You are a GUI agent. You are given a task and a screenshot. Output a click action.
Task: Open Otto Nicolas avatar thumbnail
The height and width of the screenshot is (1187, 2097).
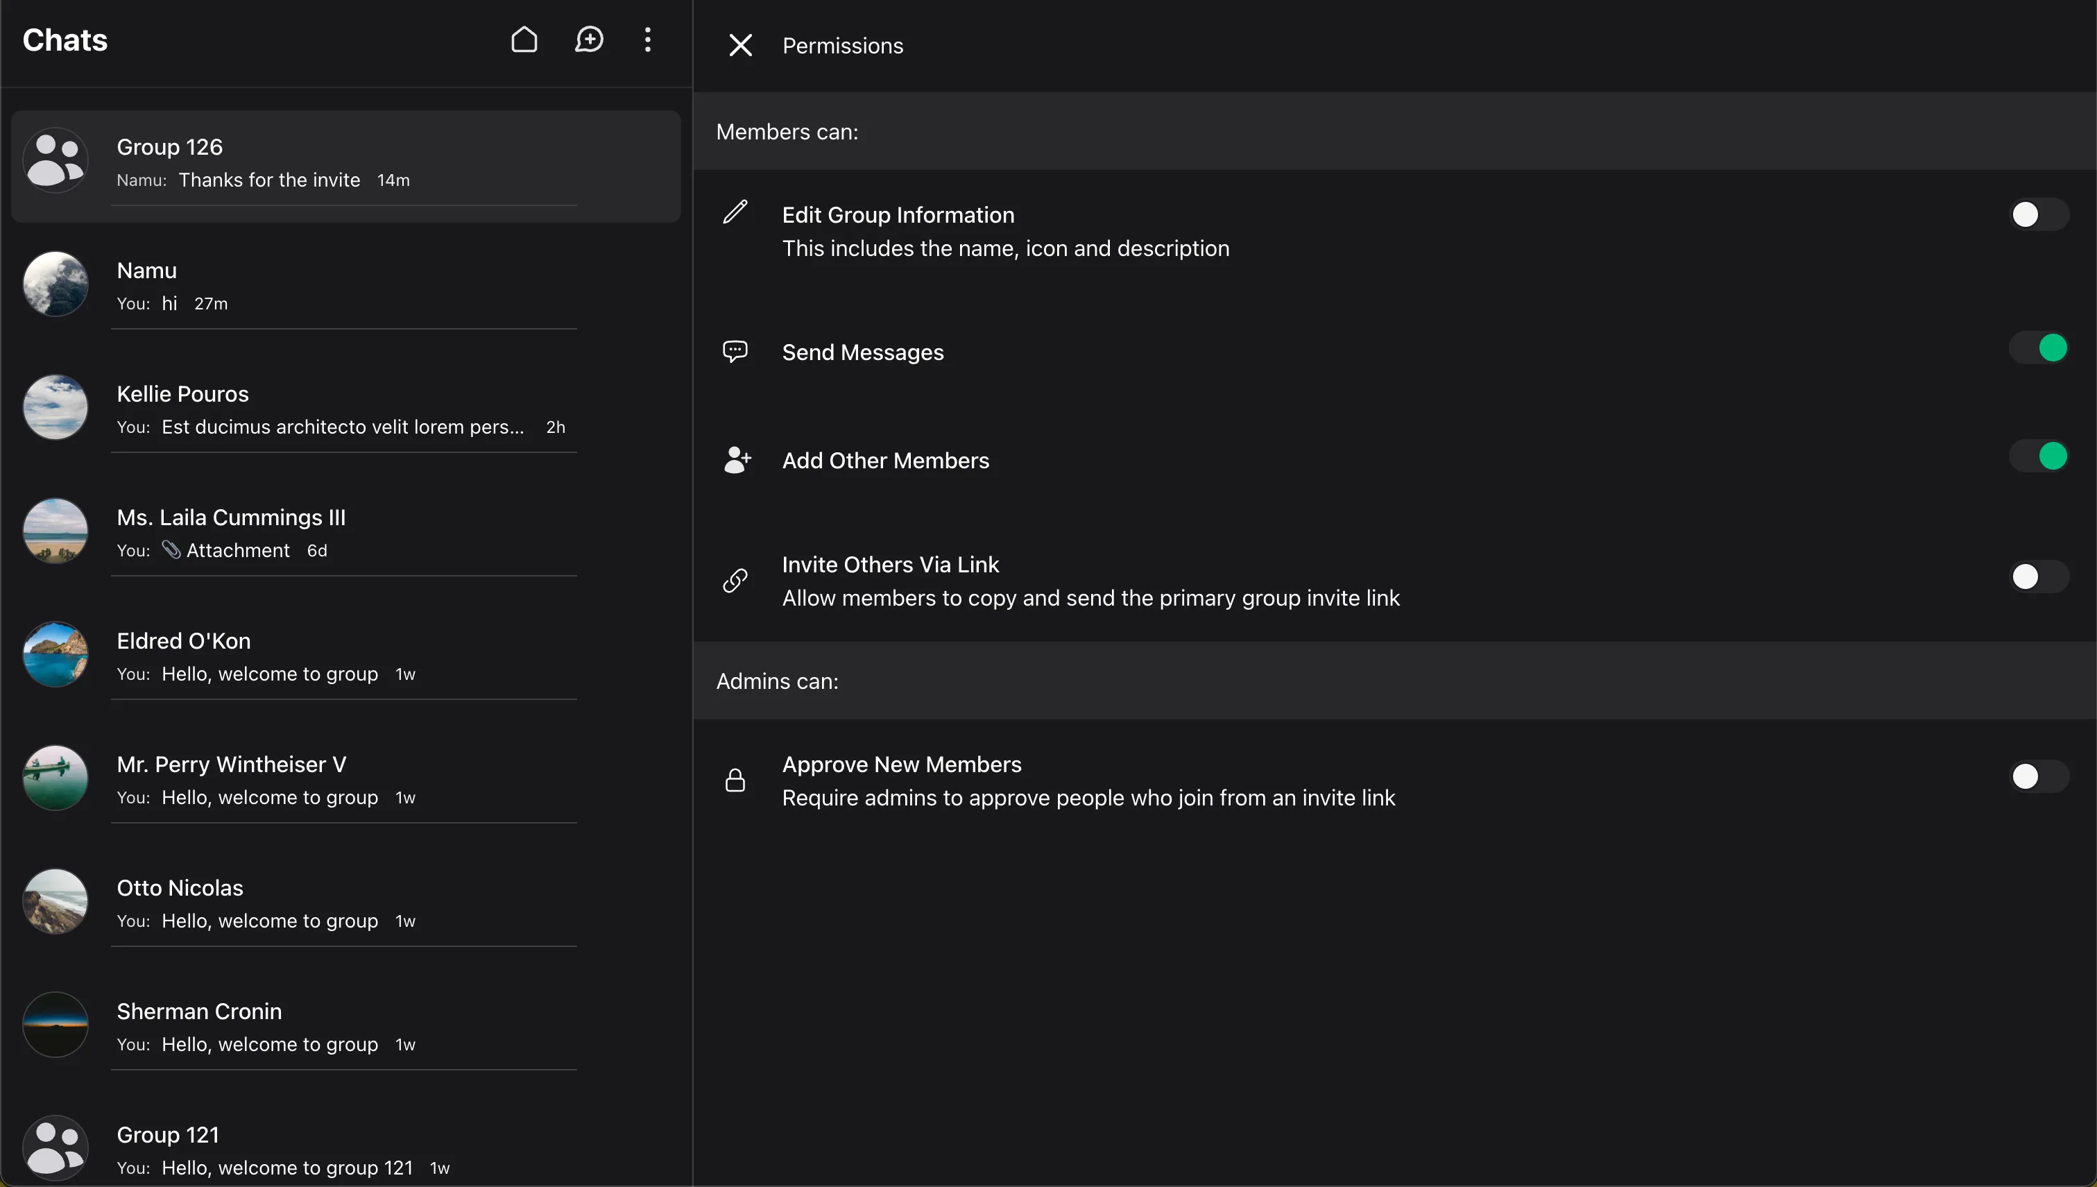point(55,901)
